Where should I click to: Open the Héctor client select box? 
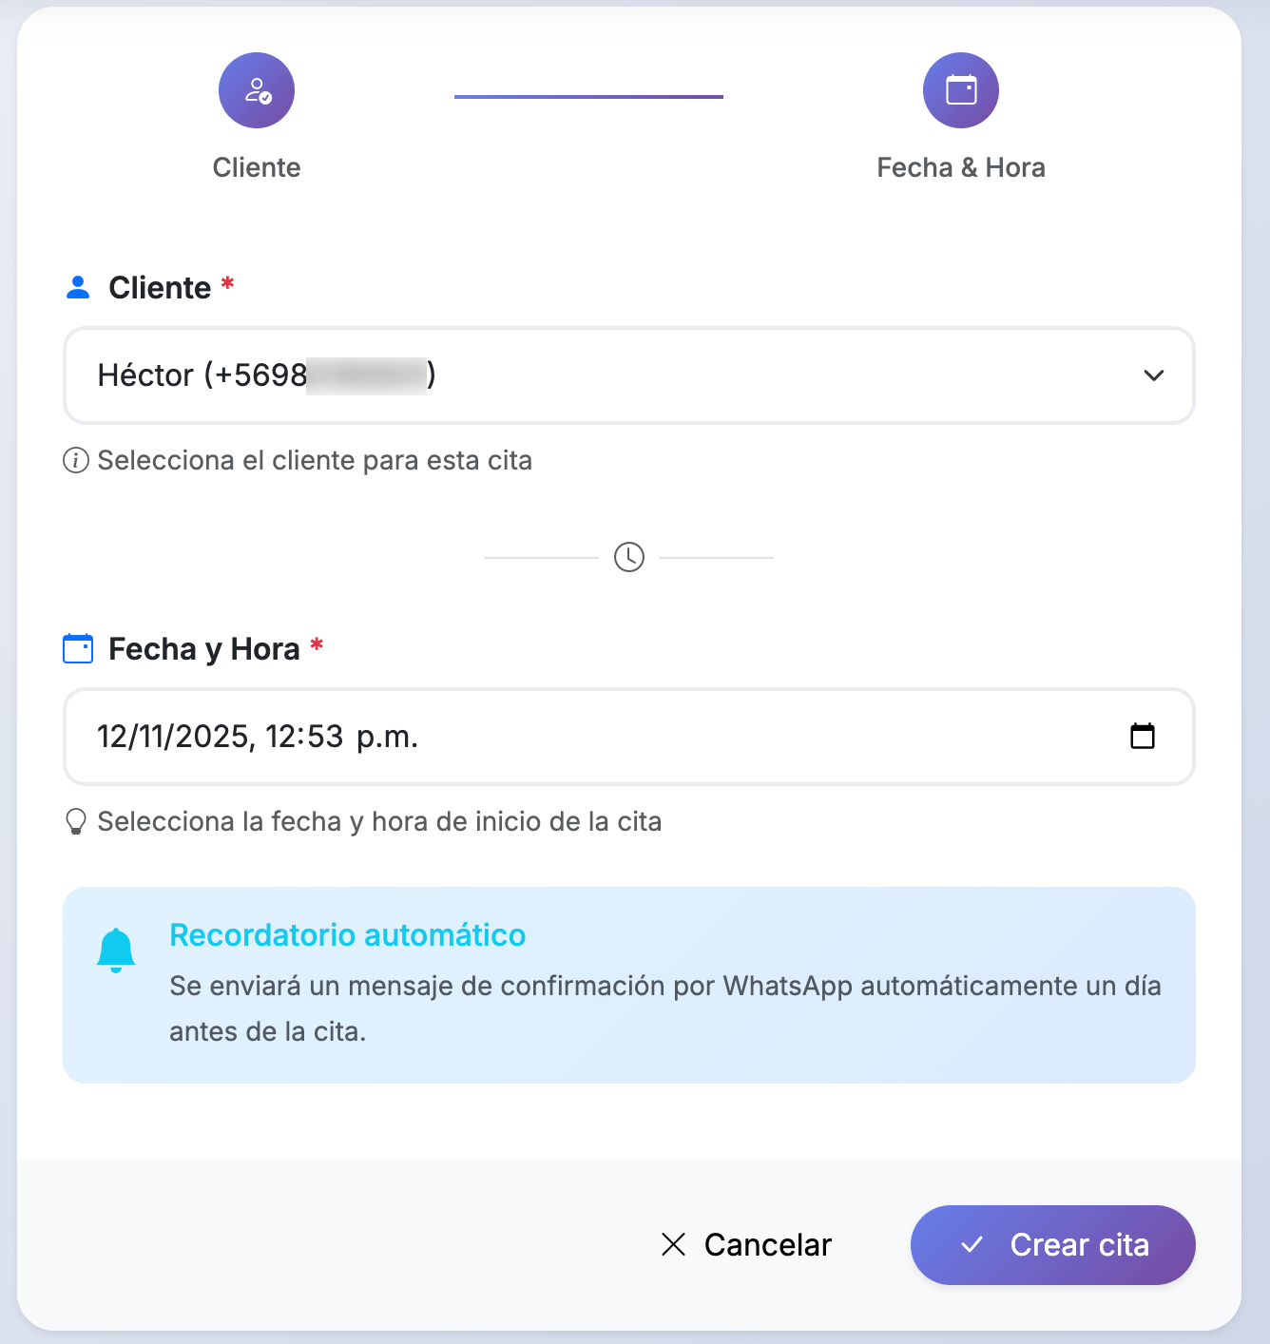coord(608,375)
